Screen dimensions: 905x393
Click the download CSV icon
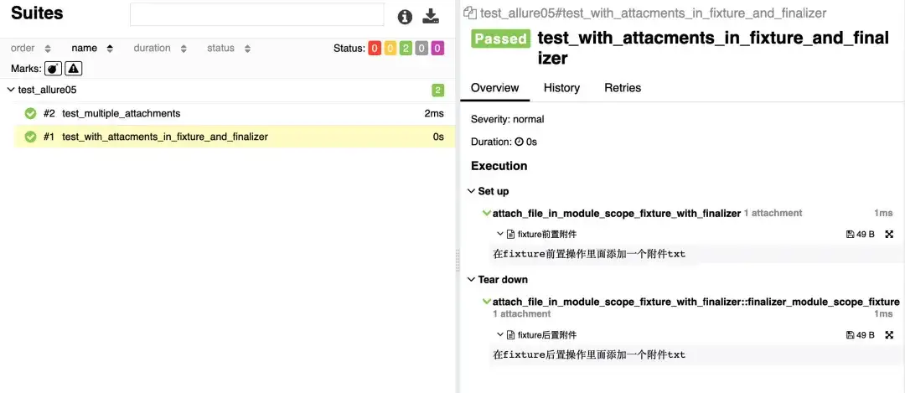click(x=431, y=16)
